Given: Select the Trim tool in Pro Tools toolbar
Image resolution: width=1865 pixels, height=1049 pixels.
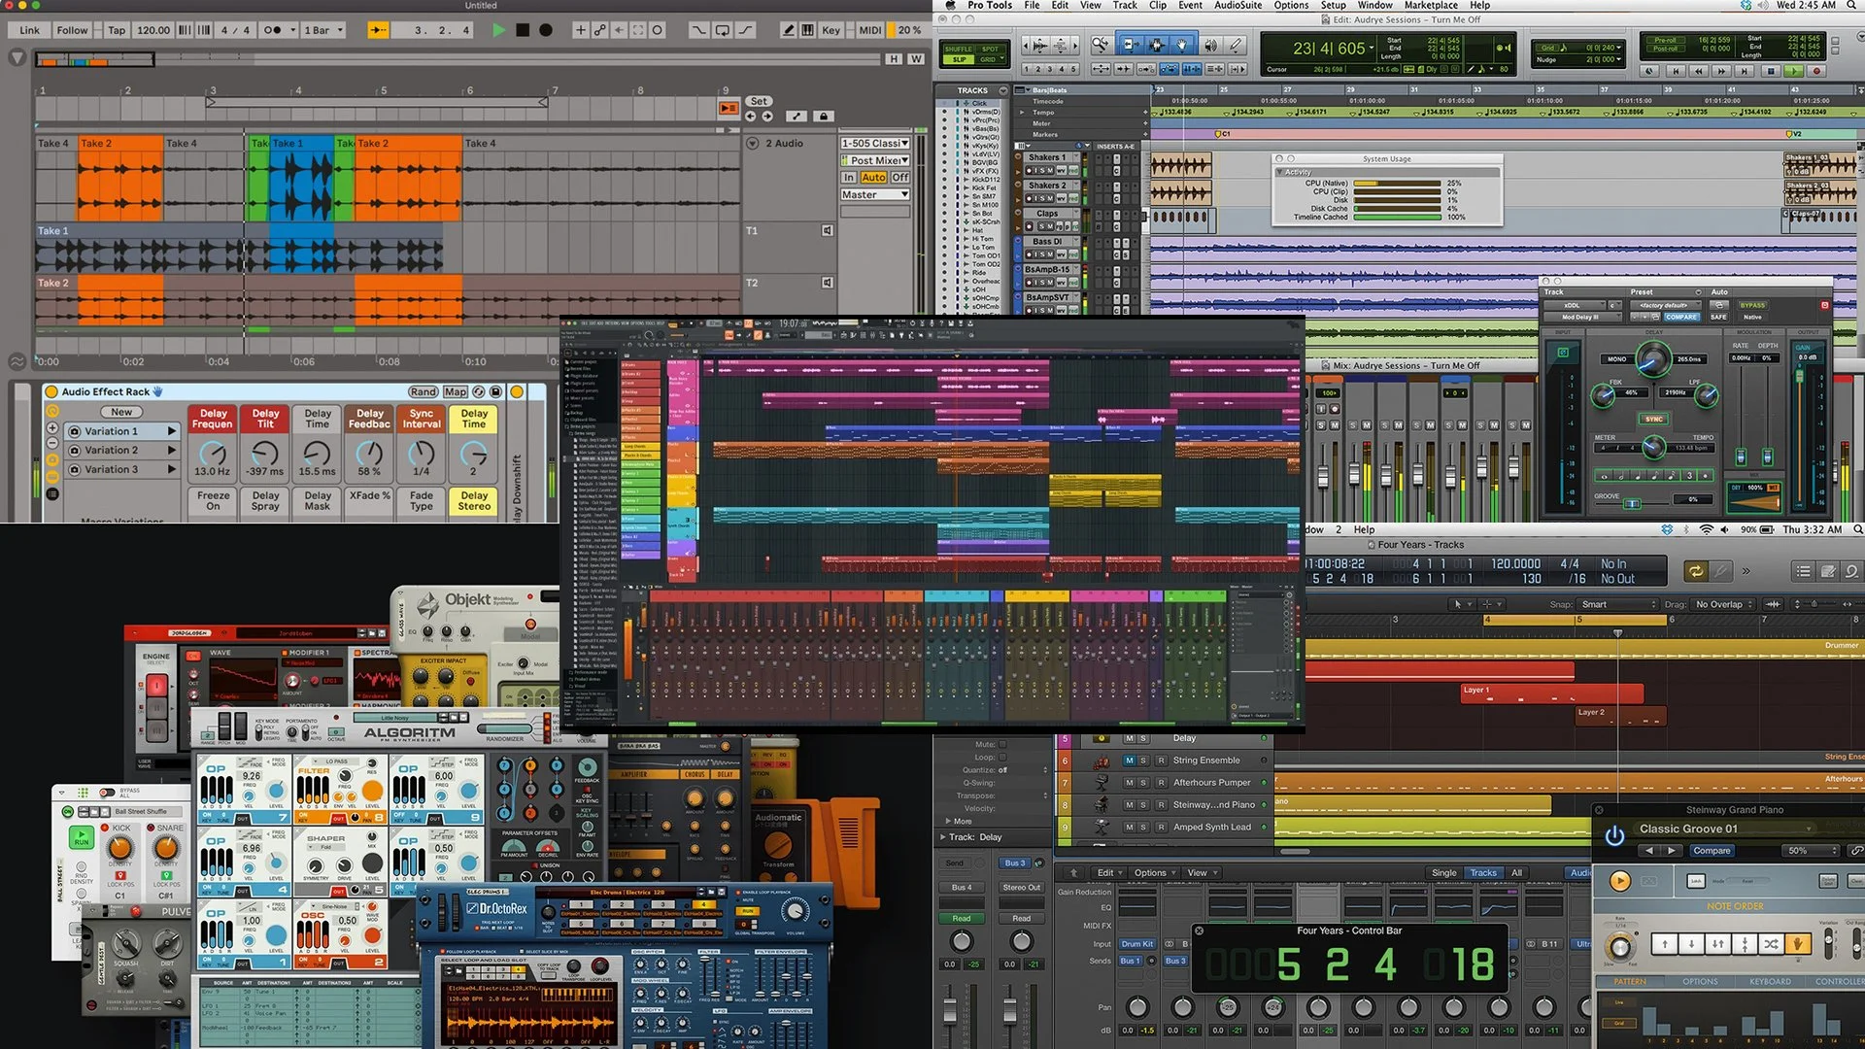Looking at the screenshot, I should point(1129,46).
